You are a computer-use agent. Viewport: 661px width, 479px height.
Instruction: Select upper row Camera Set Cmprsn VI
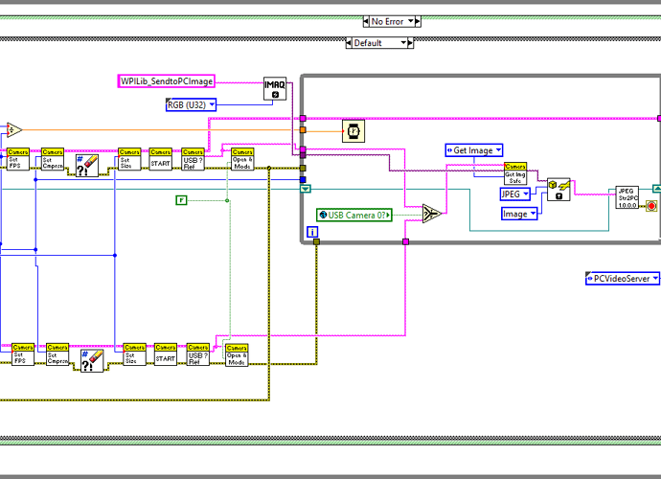point(53,159)
